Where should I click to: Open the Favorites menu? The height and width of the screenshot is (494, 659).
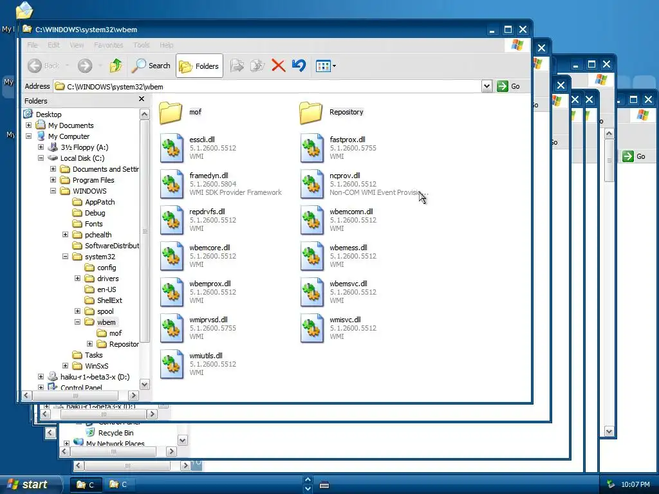point(108,45)
